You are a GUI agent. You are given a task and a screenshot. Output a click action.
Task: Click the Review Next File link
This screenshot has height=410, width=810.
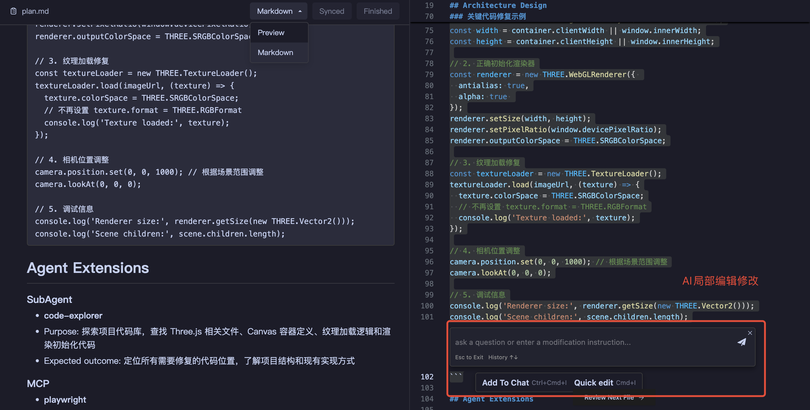point(609,397)
